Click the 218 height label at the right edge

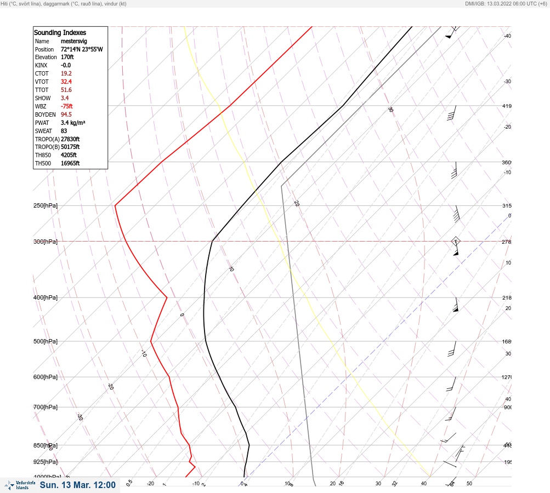click(507, 298)
